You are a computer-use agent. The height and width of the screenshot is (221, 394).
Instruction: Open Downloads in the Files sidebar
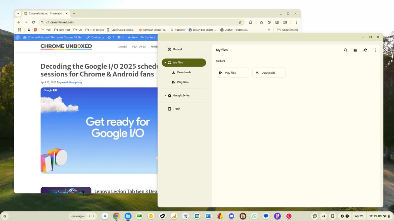pyautogui.click(x=184, y=73)
